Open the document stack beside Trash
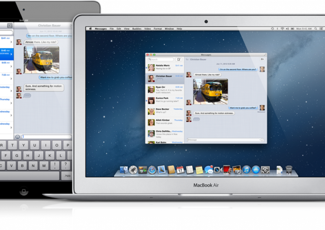Image resolution: width=325 pixels, height=230 pixels. [x=279, y=170]
